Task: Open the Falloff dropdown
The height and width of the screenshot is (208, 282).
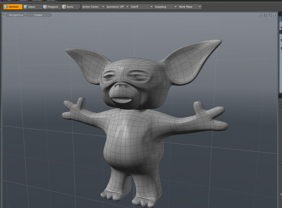Action: coord(141,7)
